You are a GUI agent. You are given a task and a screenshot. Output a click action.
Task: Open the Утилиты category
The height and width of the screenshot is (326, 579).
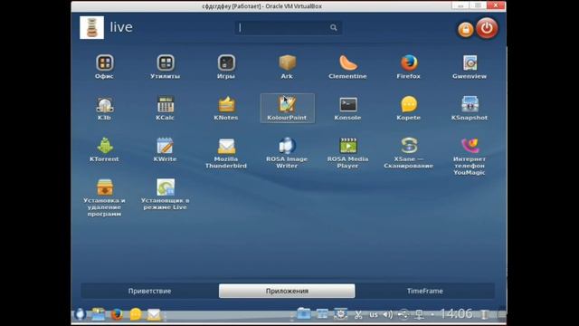pos(165,67)
